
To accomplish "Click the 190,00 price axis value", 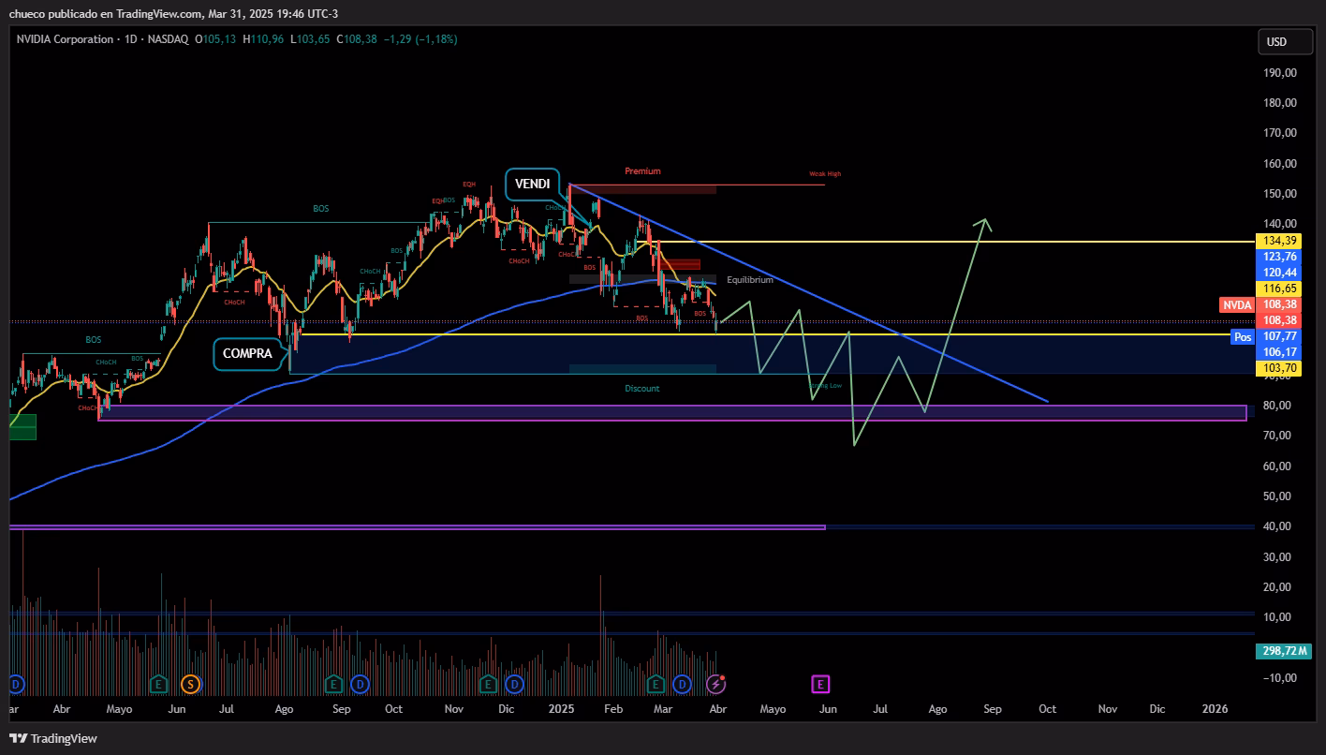I will (x=1279, y=73).
